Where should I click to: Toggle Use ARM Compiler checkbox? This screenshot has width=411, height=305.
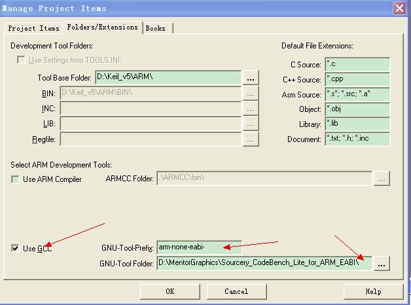16,179
